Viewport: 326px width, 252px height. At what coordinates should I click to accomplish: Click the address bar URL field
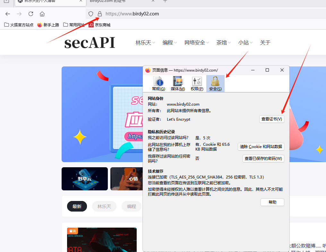point(193,14)
